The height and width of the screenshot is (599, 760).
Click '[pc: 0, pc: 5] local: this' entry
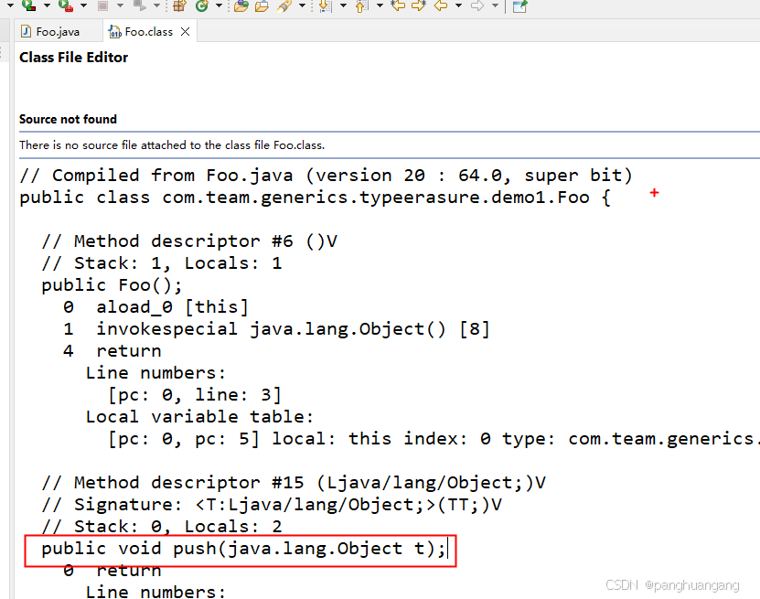coord(432,439)
